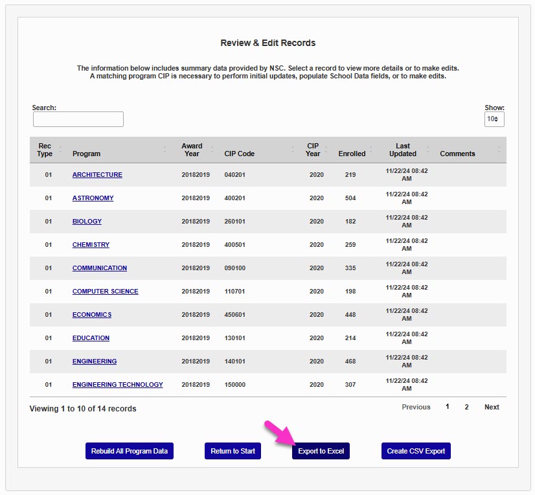Image resolution: width=535 pixels, height=495 pixels.
Task: Sort by CIP Year column
Action: pyautogui.click(x=313, y=150)
